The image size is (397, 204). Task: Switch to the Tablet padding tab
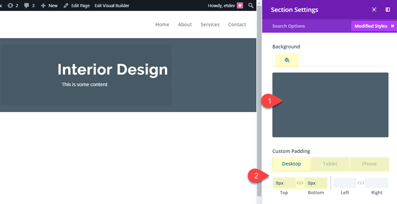click(330, 164)
